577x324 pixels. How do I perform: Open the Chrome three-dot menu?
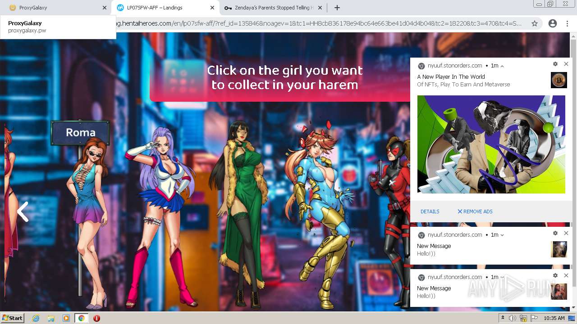pyautogui.click(x=567, y=23)
